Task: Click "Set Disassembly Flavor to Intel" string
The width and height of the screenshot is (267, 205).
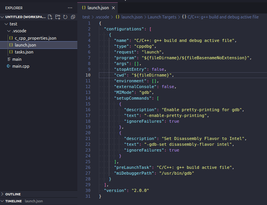Action: point(203,138)
